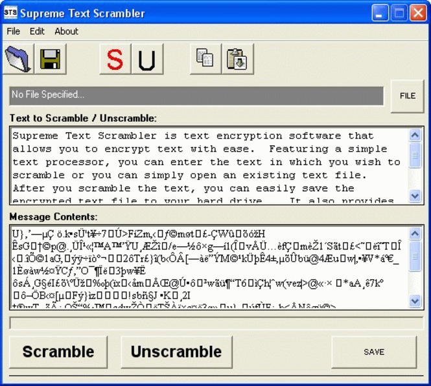431x386 pixels.
Task: Click down arrow of Text to Scramble scrollbar
Action: (x=415, y=196)
